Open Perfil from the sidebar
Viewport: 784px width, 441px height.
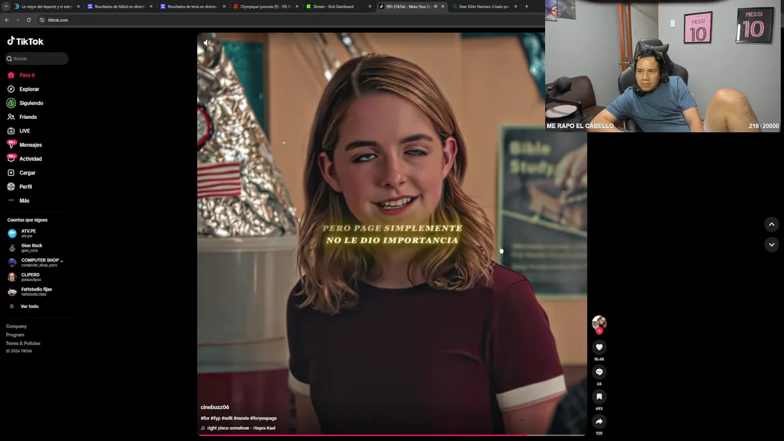coord(26,187)
